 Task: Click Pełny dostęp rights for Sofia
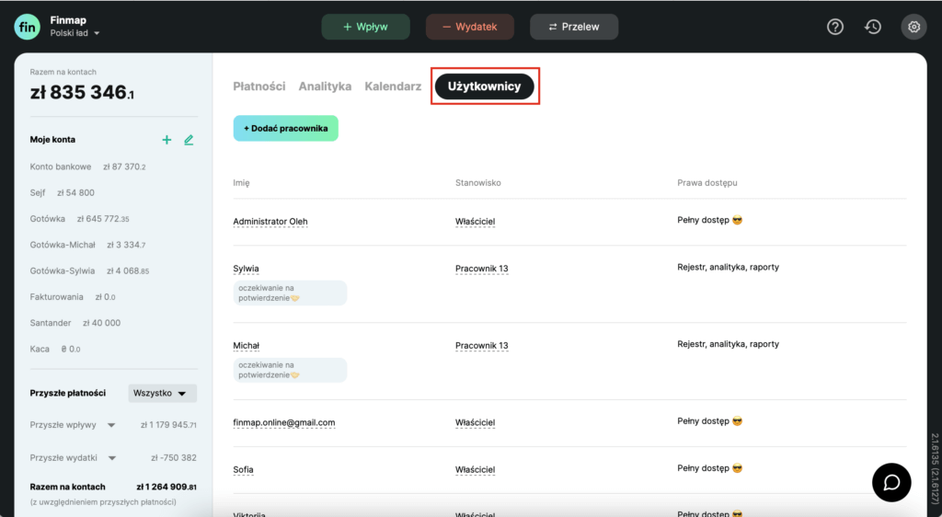coord(710,468)
